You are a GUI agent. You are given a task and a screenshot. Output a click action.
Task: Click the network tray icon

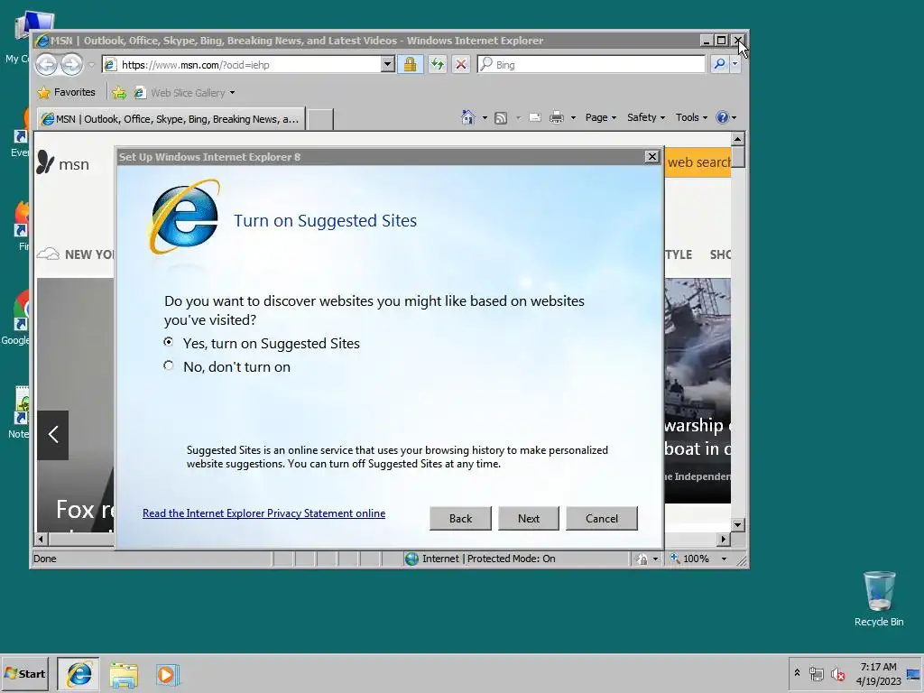(x=816, y=673)
